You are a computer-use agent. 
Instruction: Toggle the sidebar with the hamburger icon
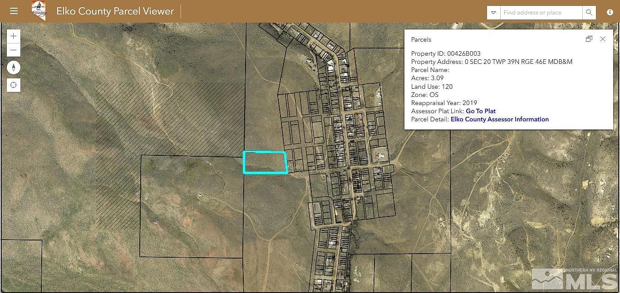(14, 11)
